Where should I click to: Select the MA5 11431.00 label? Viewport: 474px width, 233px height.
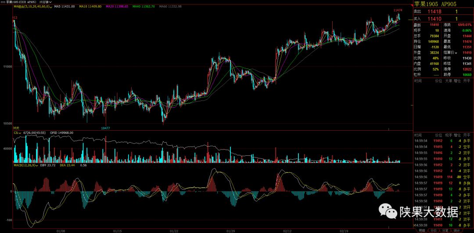click(x=65, y=6)
